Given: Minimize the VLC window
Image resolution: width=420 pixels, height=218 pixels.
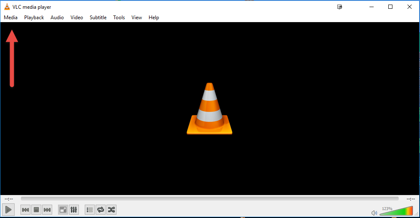Looking at the screenshot, I should coord(372,7).
